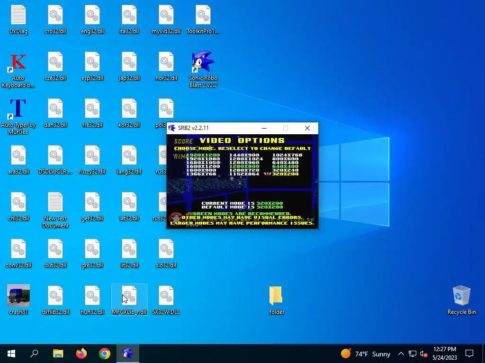The height and width of the screenshot is (363, 485).
Task: Select the ita32.dll file icon
Action: pyautogui.click(x=129, y=15)
